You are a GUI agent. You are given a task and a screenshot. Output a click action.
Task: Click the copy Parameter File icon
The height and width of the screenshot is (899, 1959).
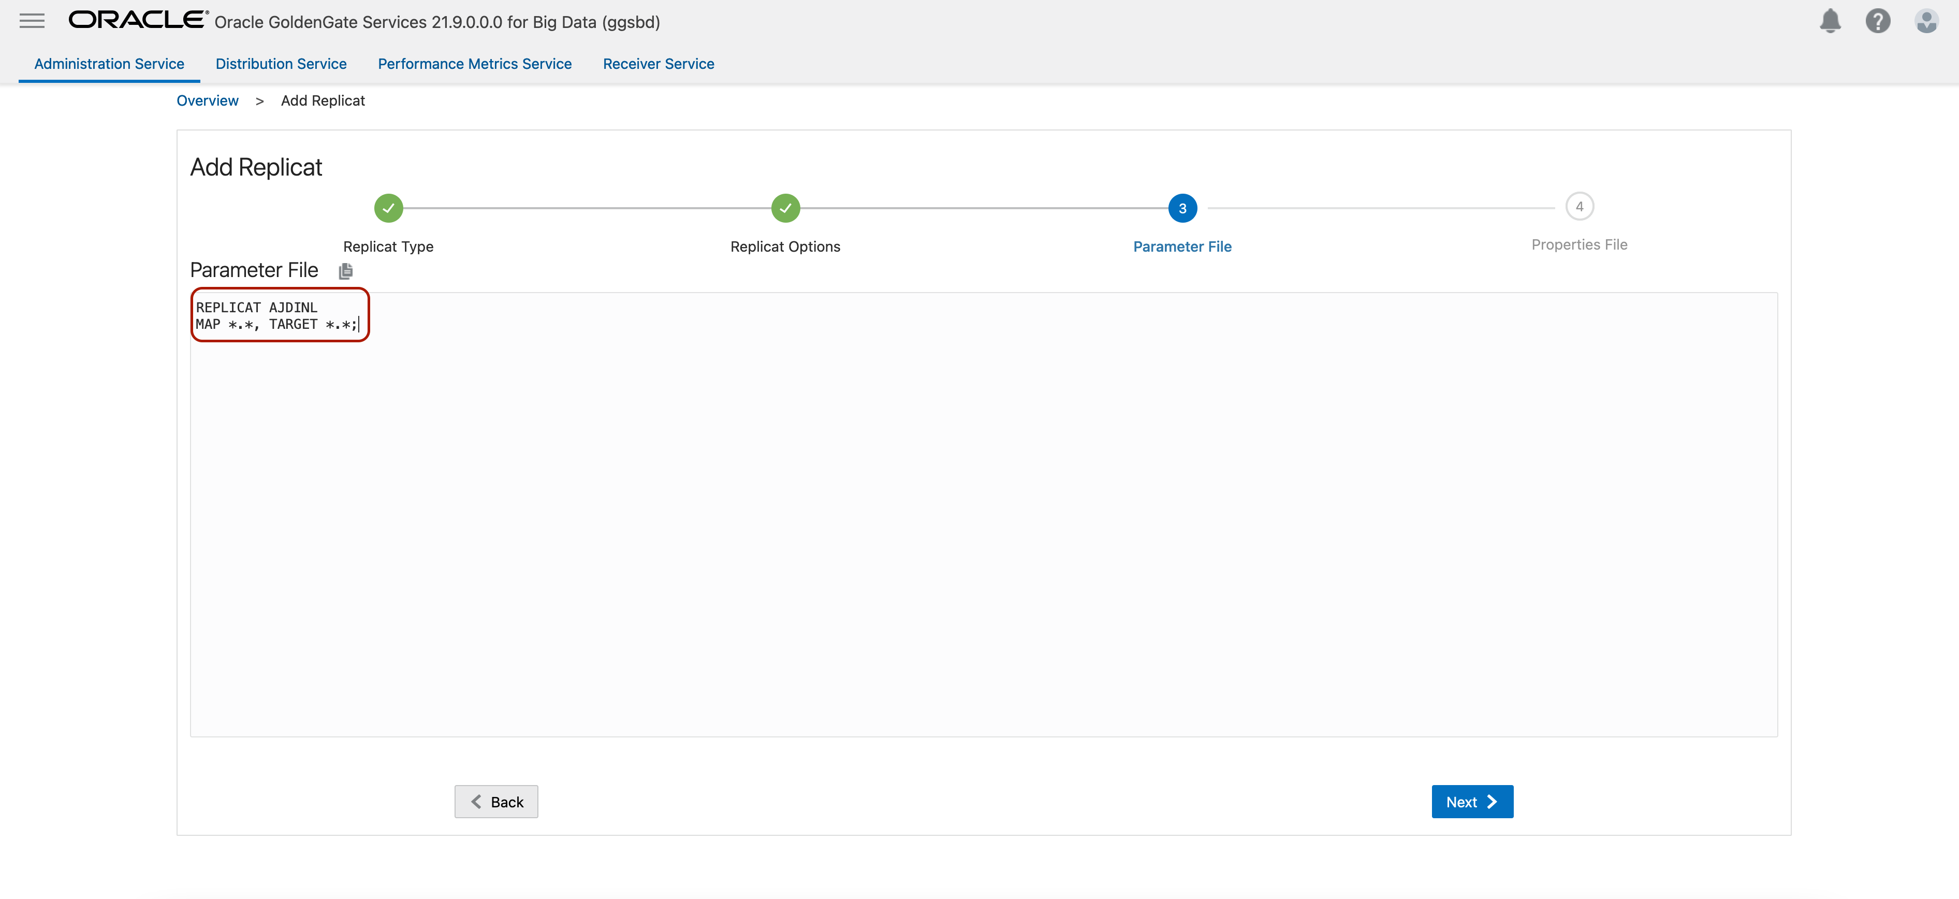[345, 271]
